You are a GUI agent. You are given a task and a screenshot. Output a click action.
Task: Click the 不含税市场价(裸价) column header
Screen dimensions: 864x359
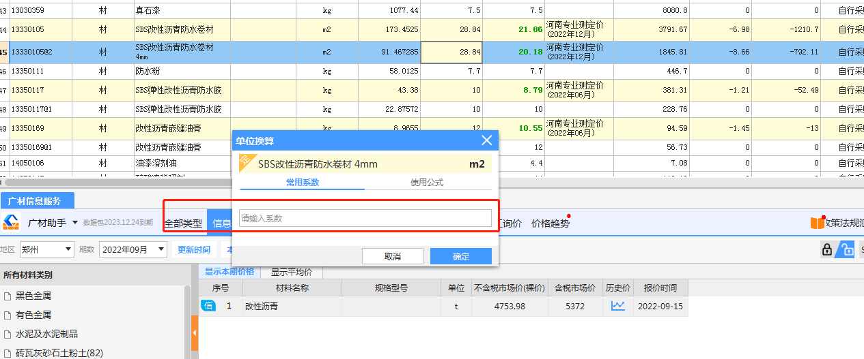(509, 288)
